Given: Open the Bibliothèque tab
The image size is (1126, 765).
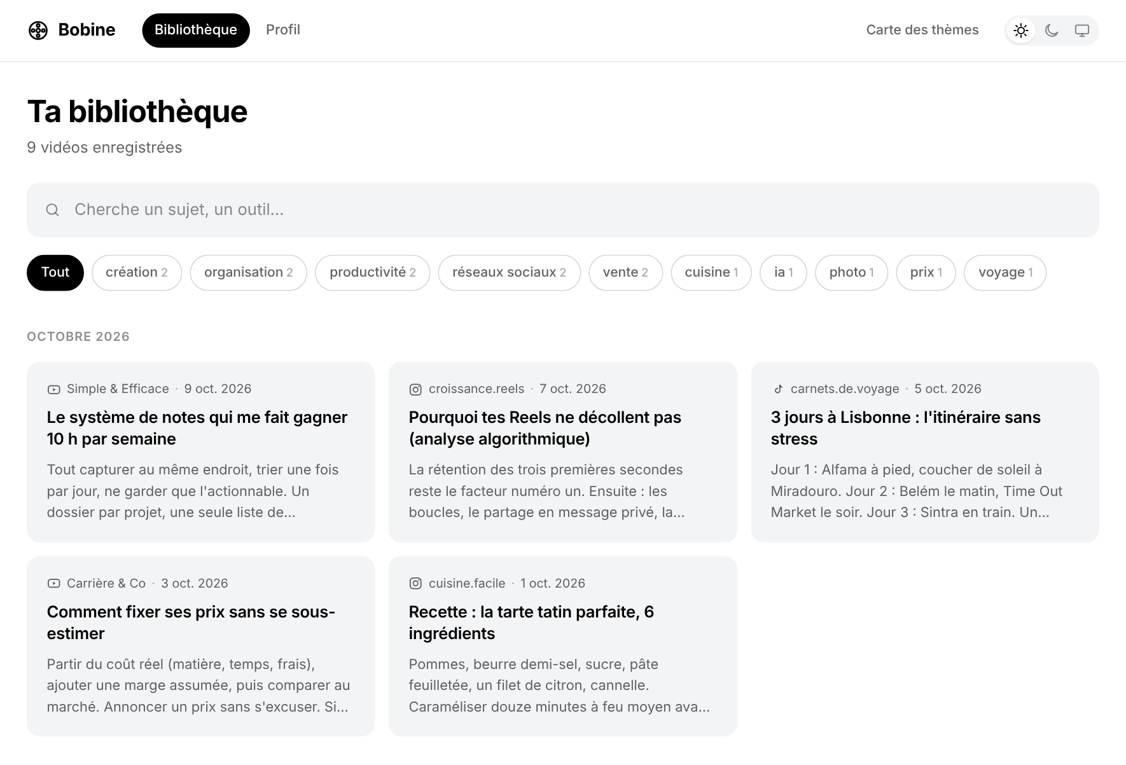Looking at the screenshot, I should pyautogui.click(x=196, y=30).
